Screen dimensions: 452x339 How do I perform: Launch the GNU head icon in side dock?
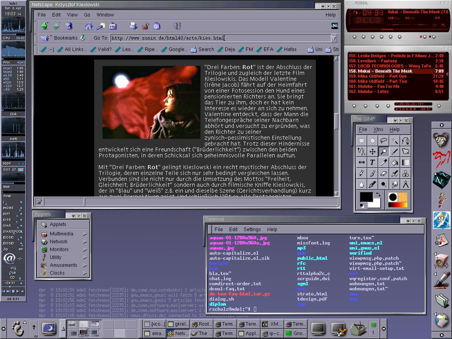tap(441, 140)
